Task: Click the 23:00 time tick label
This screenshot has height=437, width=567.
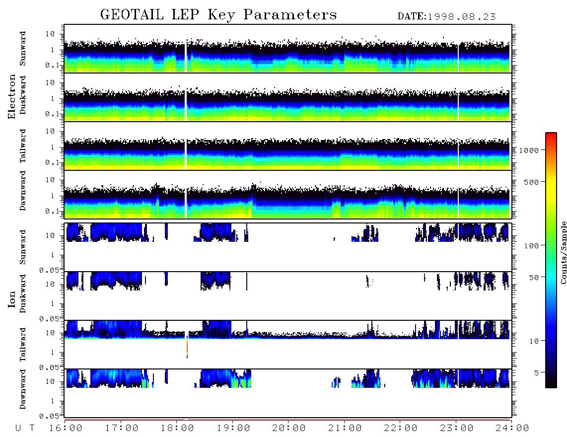Action: (x=457, y=429)
